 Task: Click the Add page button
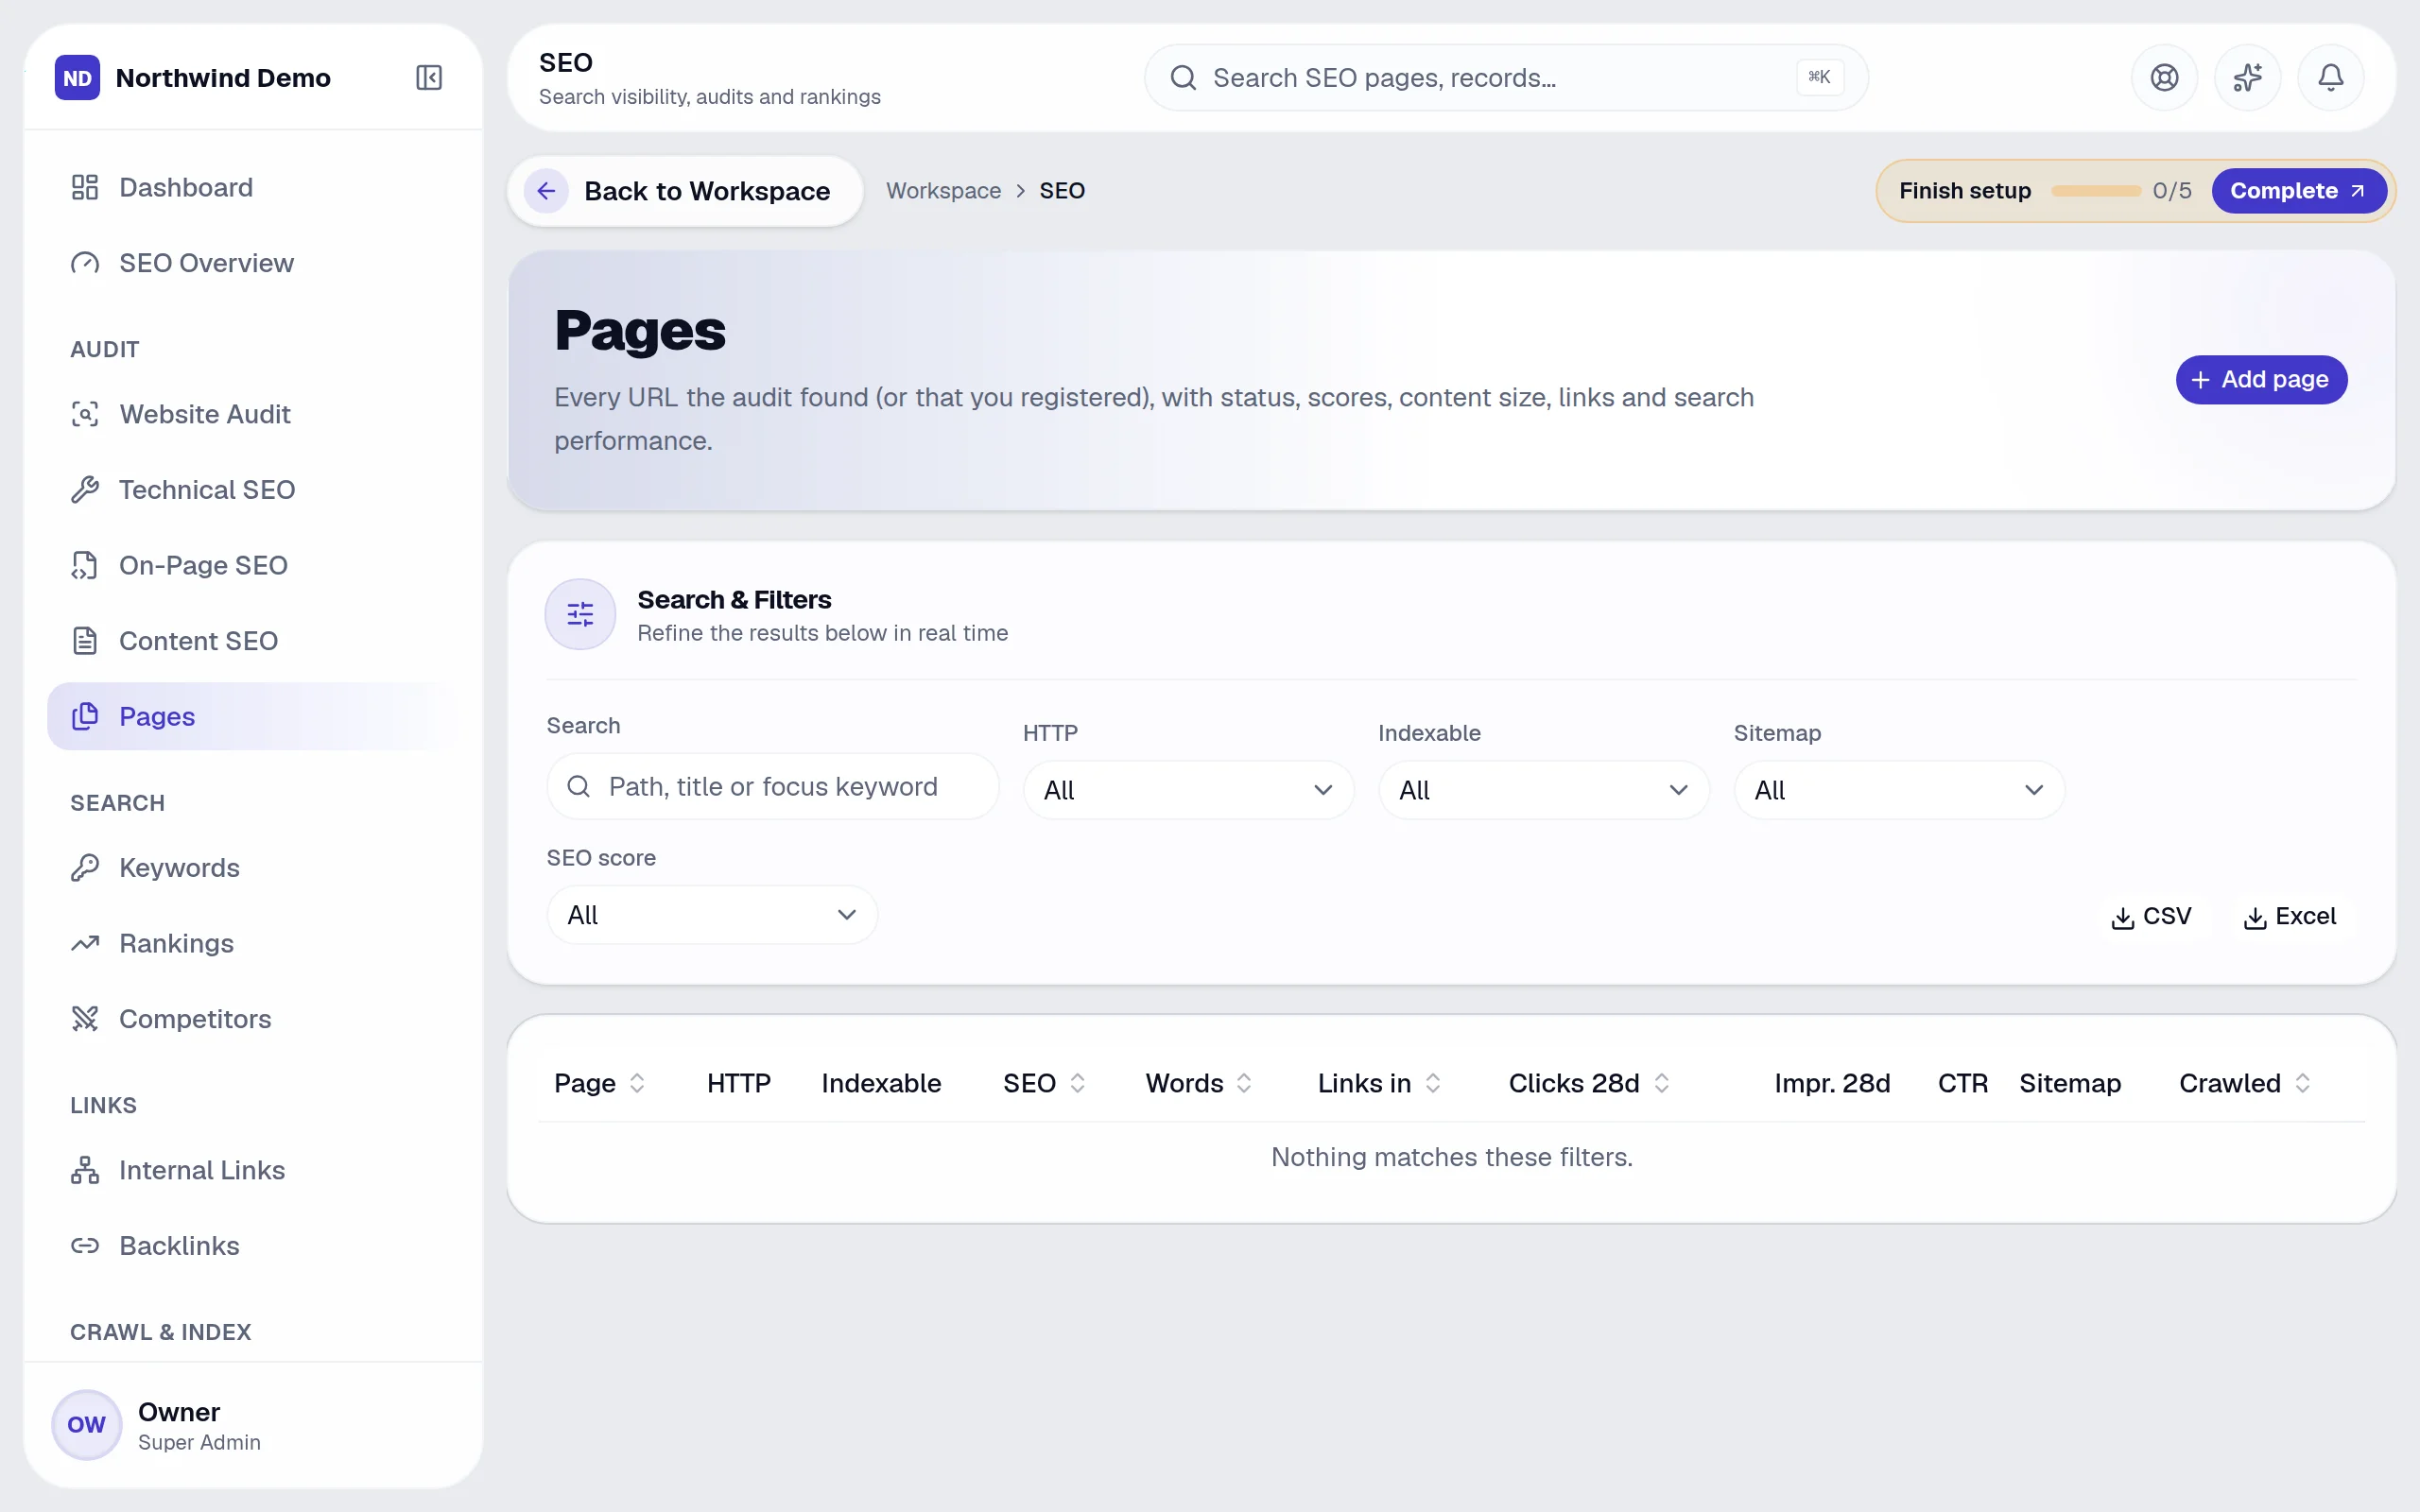[x=2261, y=379]
